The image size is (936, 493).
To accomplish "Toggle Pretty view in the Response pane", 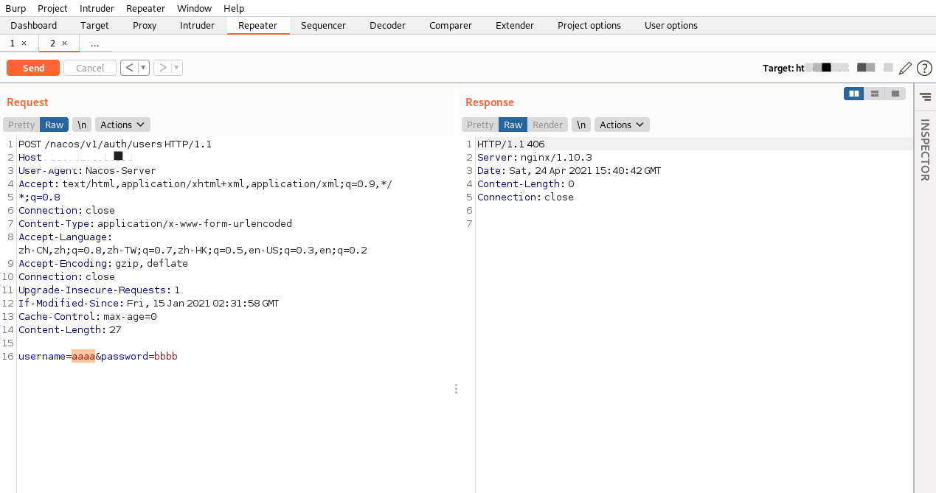I will click(480, 125).
